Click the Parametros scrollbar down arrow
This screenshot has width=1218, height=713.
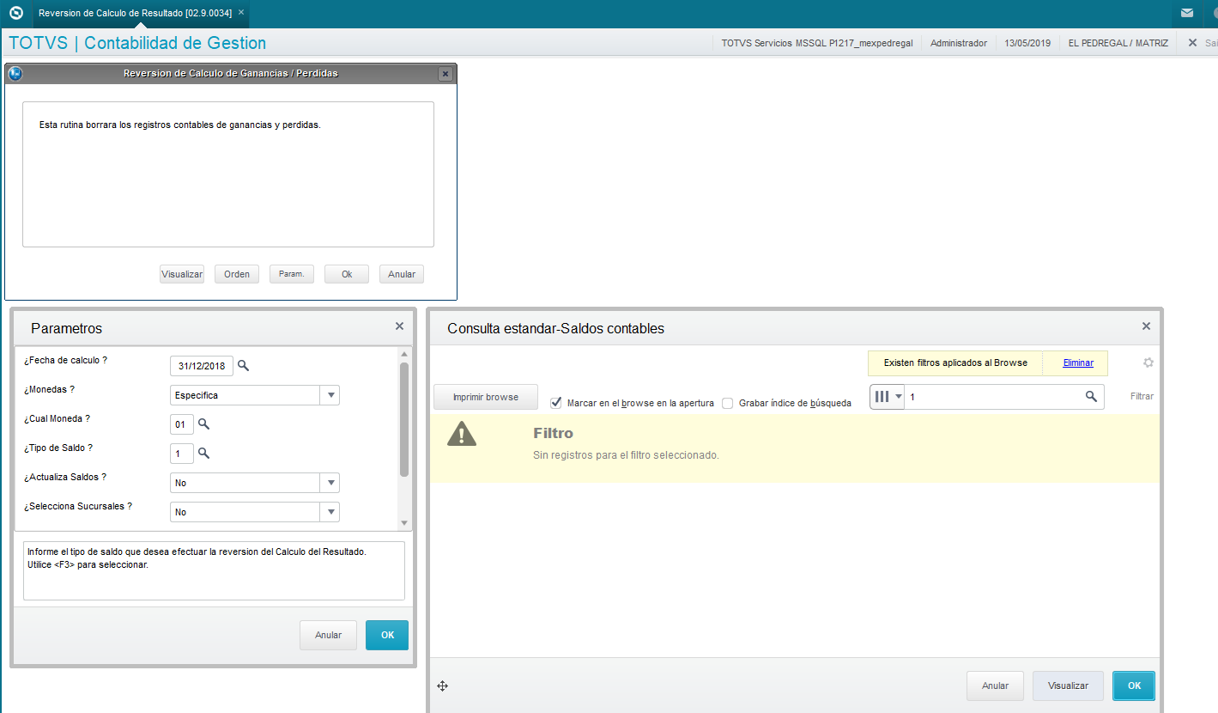point(404,522)
